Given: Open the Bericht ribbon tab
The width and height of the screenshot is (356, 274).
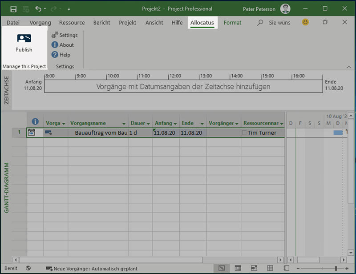Looking at the screenshot, I should pyautogui.click(x=101, y=23).
